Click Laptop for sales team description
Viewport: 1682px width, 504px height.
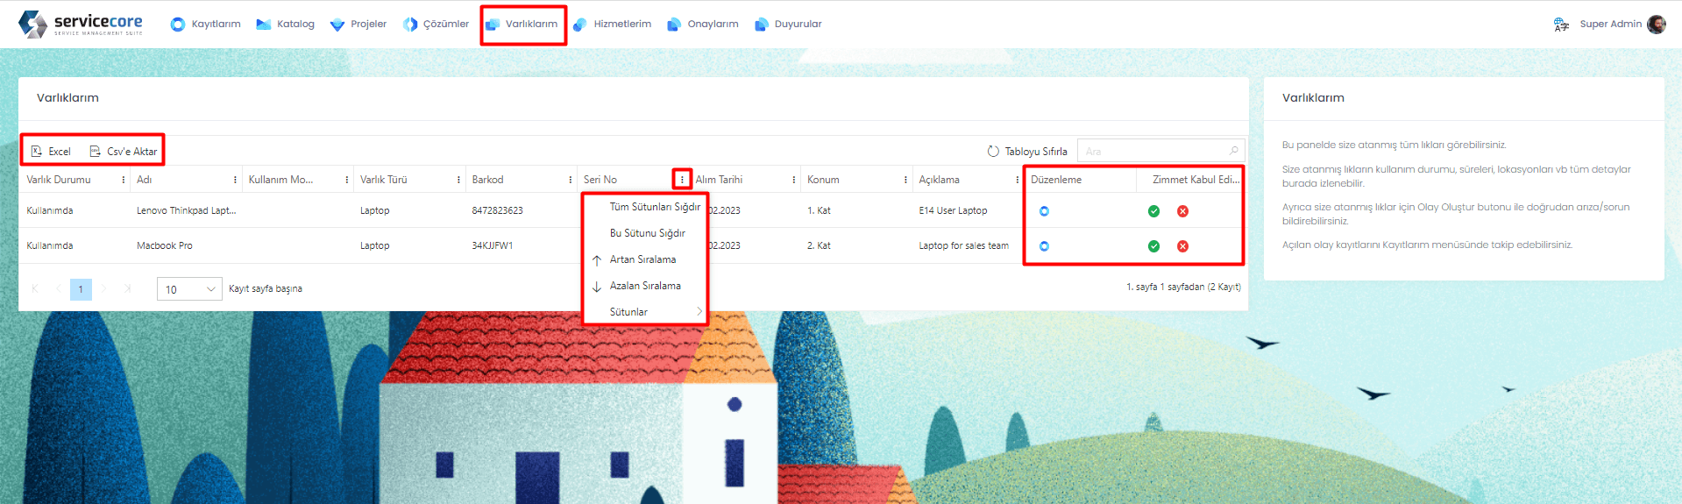click(x=963, y=245)
